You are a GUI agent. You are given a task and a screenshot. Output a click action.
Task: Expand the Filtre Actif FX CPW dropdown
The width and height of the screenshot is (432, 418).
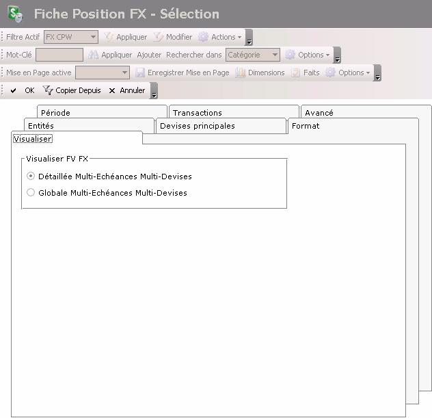click(93, 37)
